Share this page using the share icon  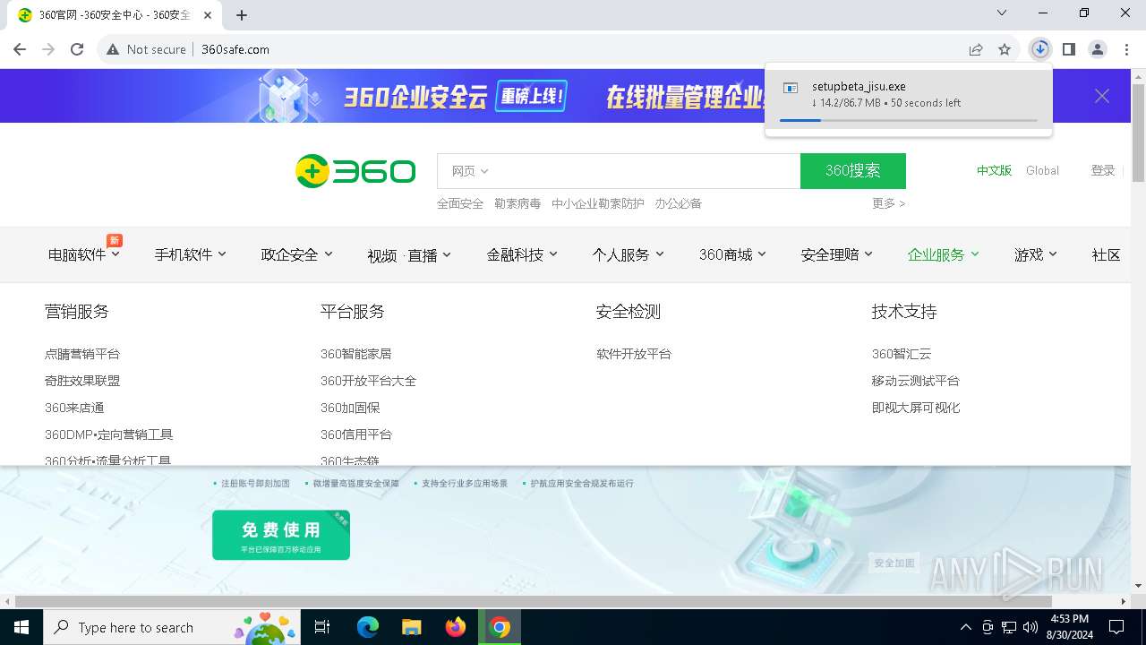[x=976, y=49]
